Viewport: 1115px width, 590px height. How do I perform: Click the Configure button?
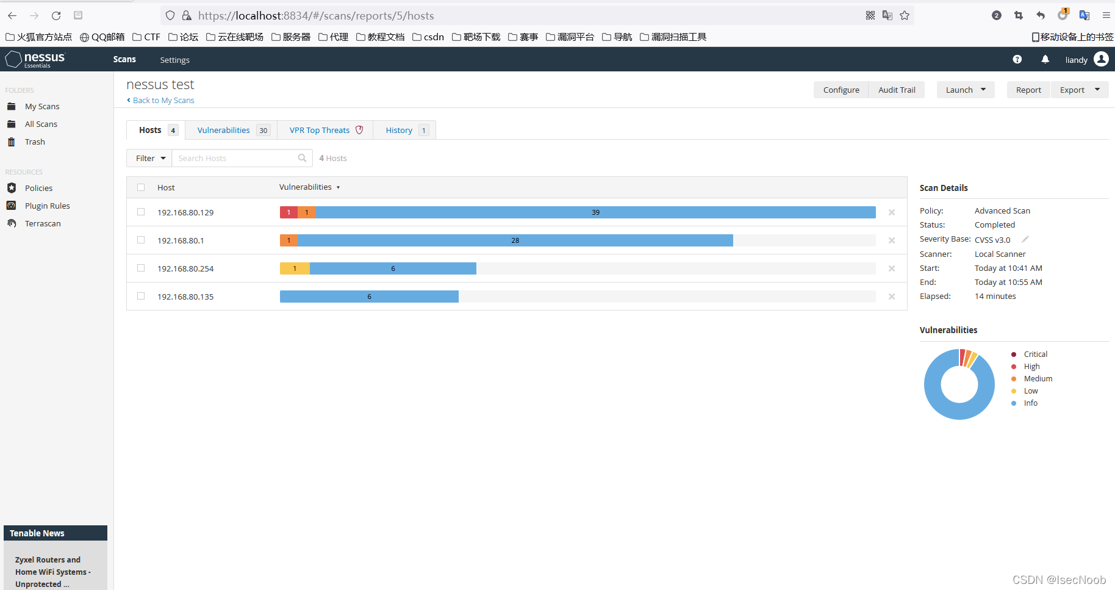[841, 90]
